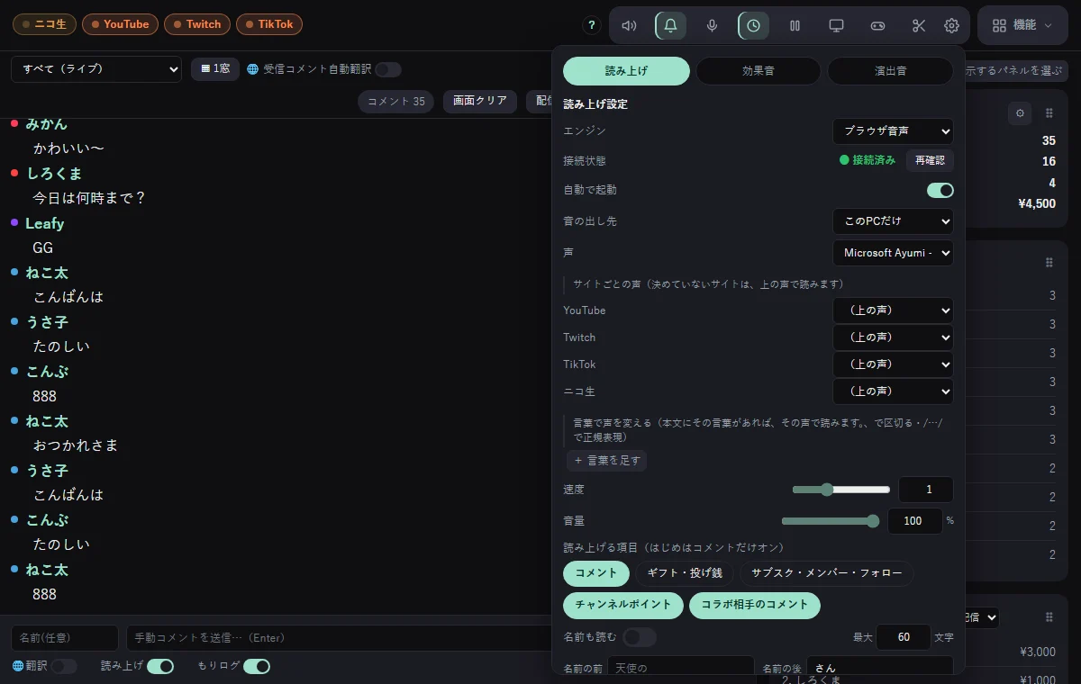Screen dimensions: 1081x684
Task: Open the エンジン ブラウザ音声 dropdown
Action: [x=893, y=131]
